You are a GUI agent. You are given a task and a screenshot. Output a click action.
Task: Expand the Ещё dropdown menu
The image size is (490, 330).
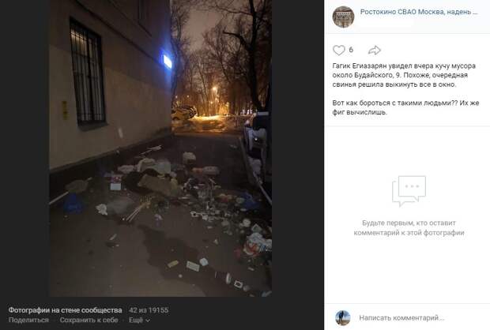pyautogui.click(x=139, y=320)
